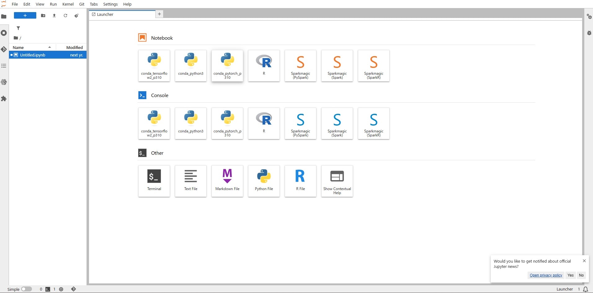Toggle Simple interface mode switch

tap(27, 289)
